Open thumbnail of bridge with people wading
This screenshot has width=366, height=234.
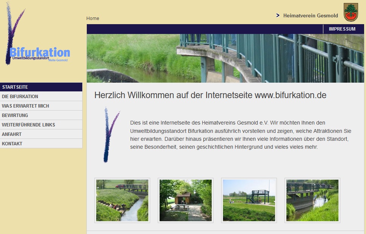pyautogui.click(x=312, y=200)
